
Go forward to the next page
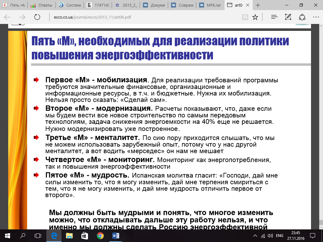(22, 17)
